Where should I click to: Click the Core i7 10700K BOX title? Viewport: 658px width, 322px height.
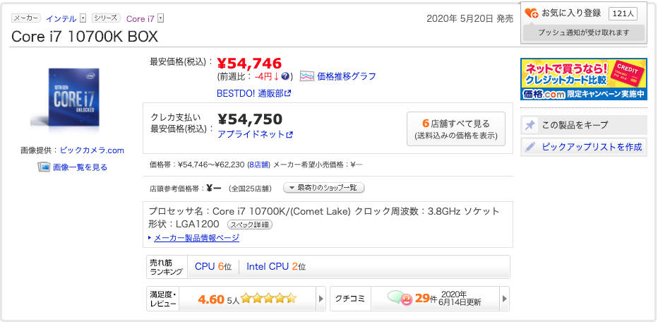click(x=85, y=37)
